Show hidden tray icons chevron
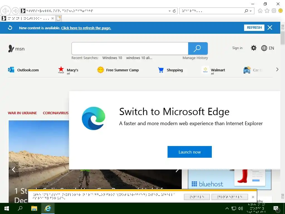285x214 pixels. (227, 208)
